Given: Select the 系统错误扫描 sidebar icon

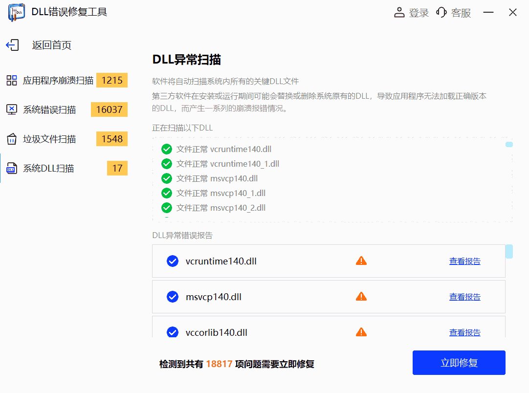Looking at the screenshot, I should 11,109.
